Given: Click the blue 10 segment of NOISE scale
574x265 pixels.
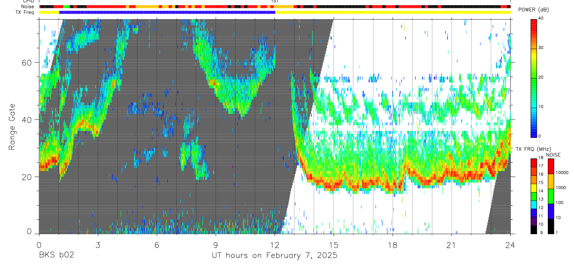Looking at the screenshot, I should pyautogui.click(x=551, y=211).
